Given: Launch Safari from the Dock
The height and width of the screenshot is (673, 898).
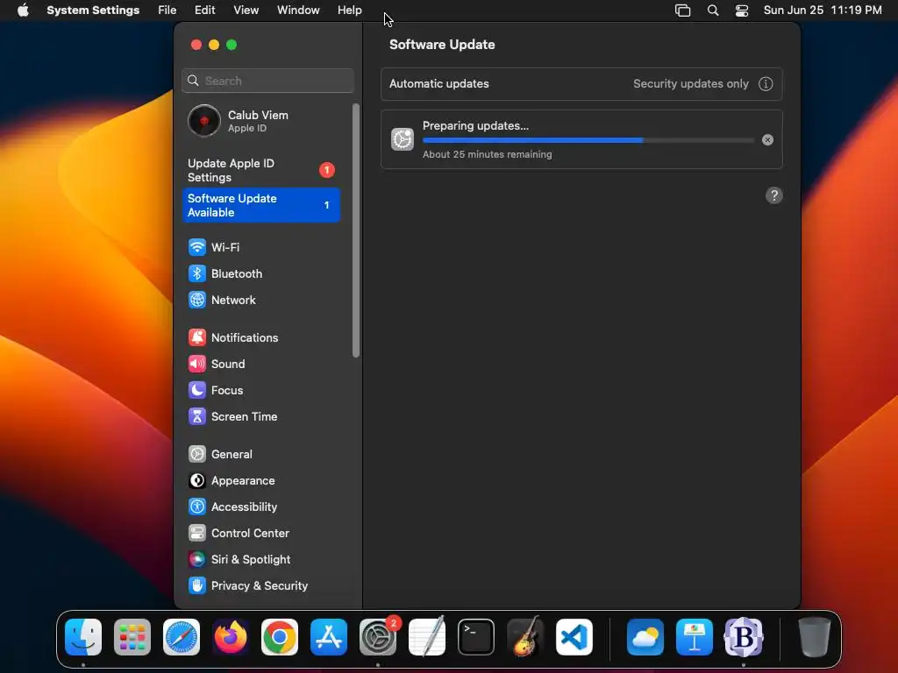Looking at the screenshot, I should pyautogui.click(x=182, y=637).
